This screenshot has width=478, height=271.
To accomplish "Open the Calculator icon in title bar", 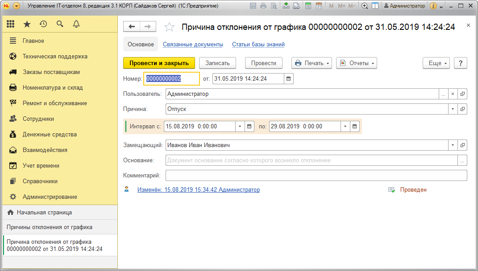I will (x=308, y=6).
